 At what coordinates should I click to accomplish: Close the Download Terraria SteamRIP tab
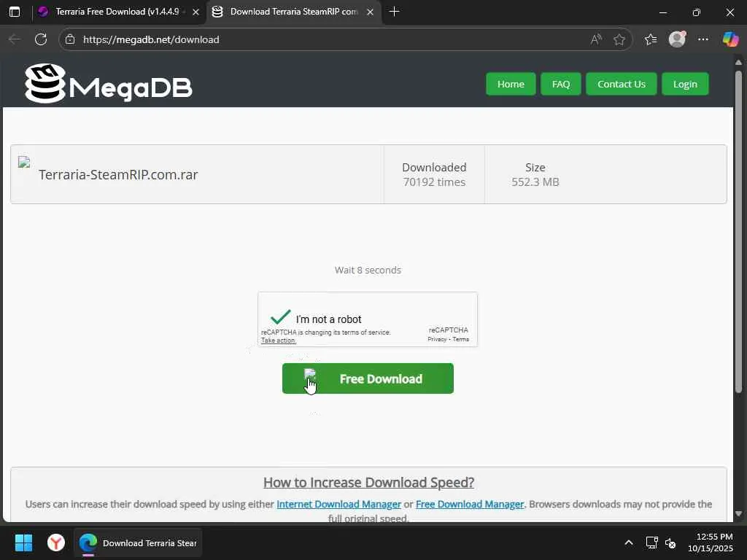(370, 12)
